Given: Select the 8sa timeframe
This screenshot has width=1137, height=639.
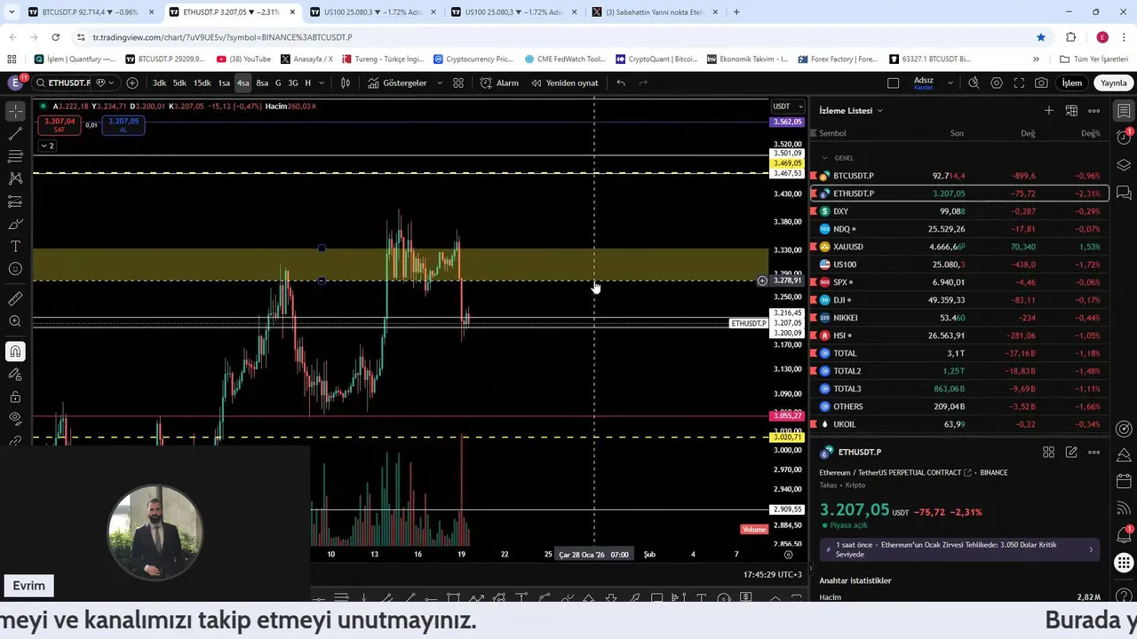Looking at the screenshot, I should point(262,83).
